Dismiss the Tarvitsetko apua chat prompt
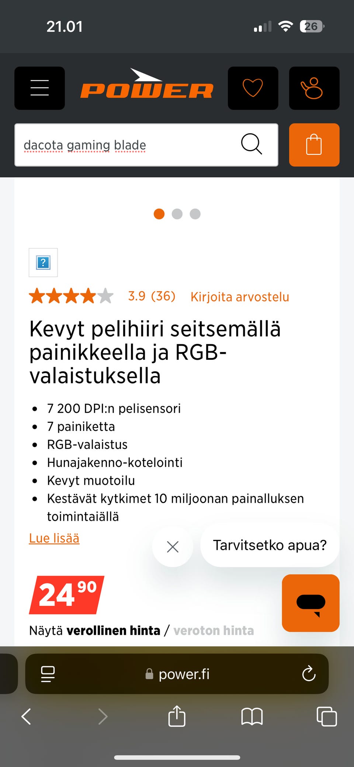The height and width of the screenshot is (767, 354). coord(172,547)
